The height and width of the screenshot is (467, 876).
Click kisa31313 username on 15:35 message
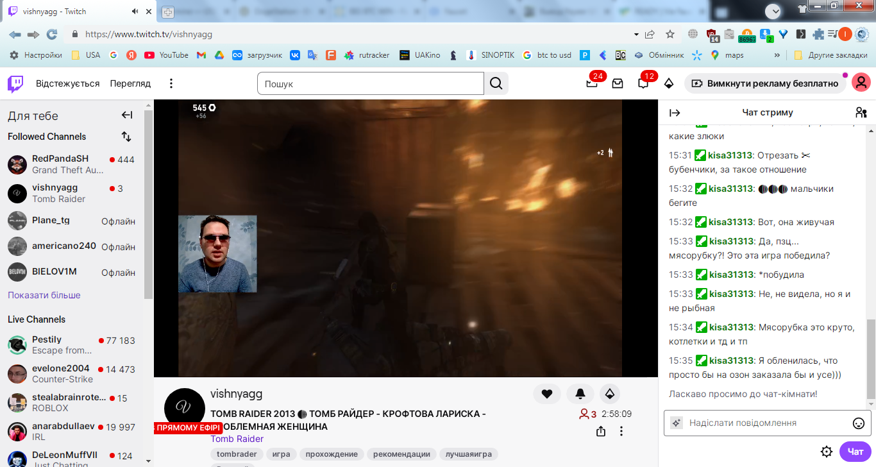730,361
